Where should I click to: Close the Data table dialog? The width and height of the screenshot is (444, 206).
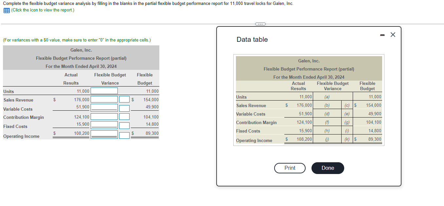(x=393, y=35)
